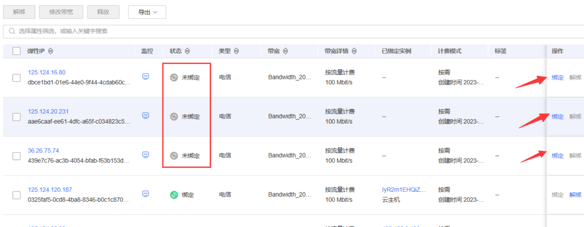Open bound instance IyR2m1EHQiZ link
Screen dimensions: 584x227
(404, 190)
